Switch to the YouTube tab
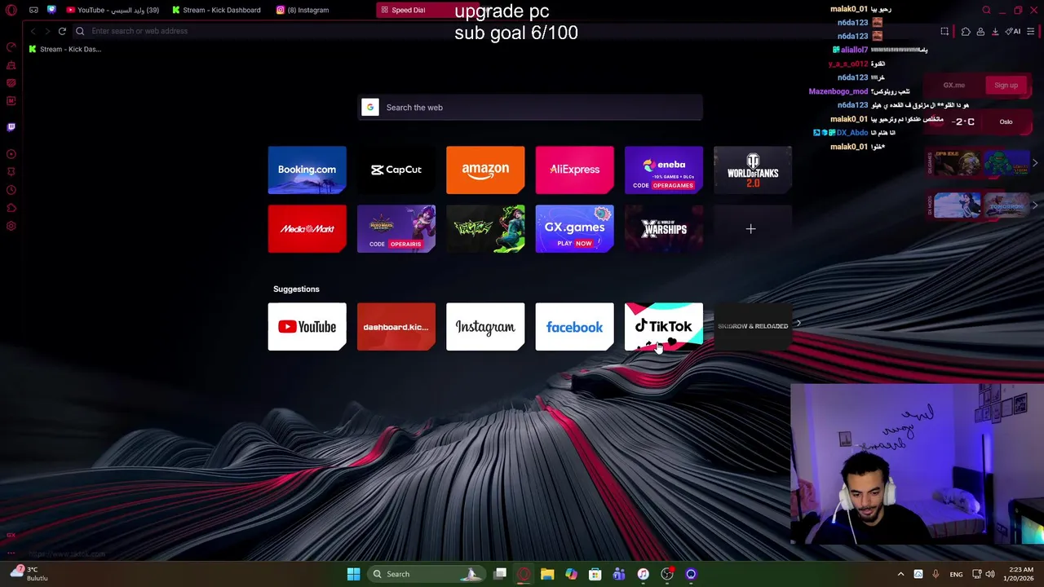 pos(113,10)
